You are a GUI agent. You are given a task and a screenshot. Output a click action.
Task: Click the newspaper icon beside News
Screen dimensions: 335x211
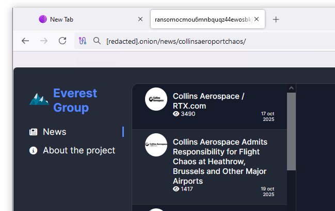(34, 132)
